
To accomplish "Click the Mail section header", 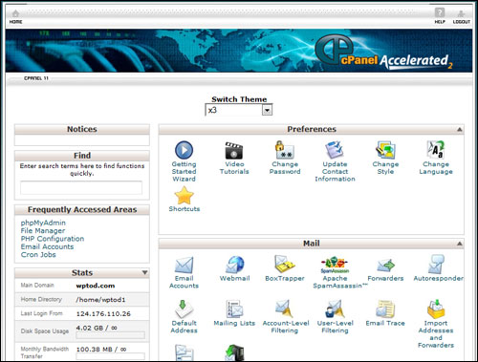I will [x=311, y=244].
